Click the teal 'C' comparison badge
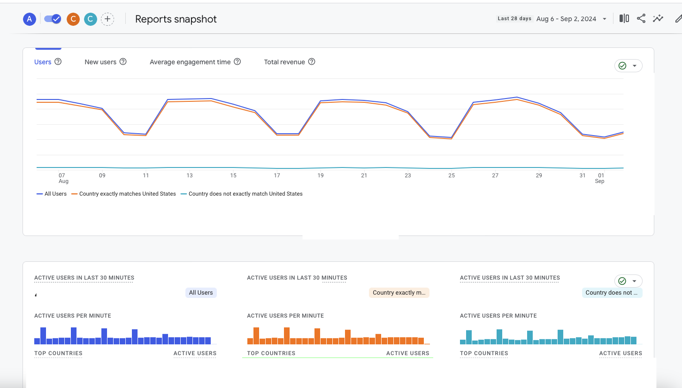682x388 pixels. (90, 19)
